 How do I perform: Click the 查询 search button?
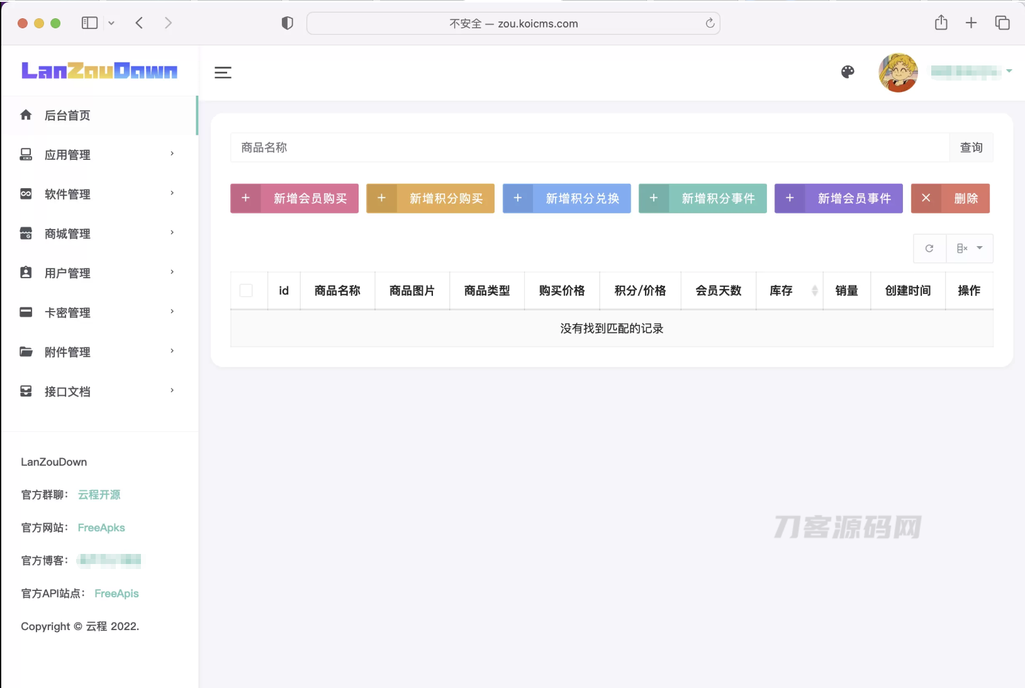coord(971,147)
